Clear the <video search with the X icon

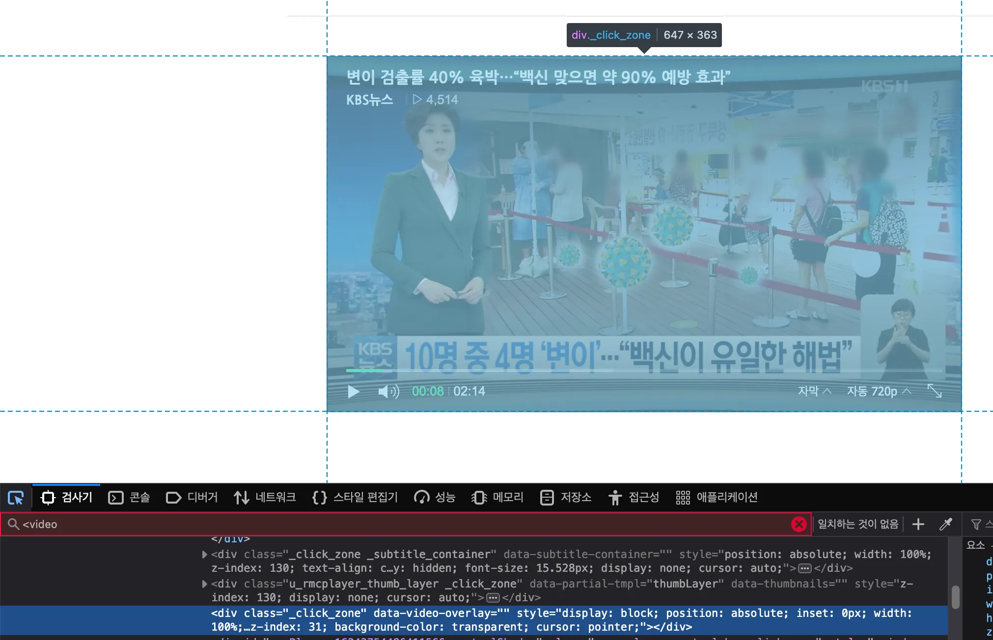(800, 524)
